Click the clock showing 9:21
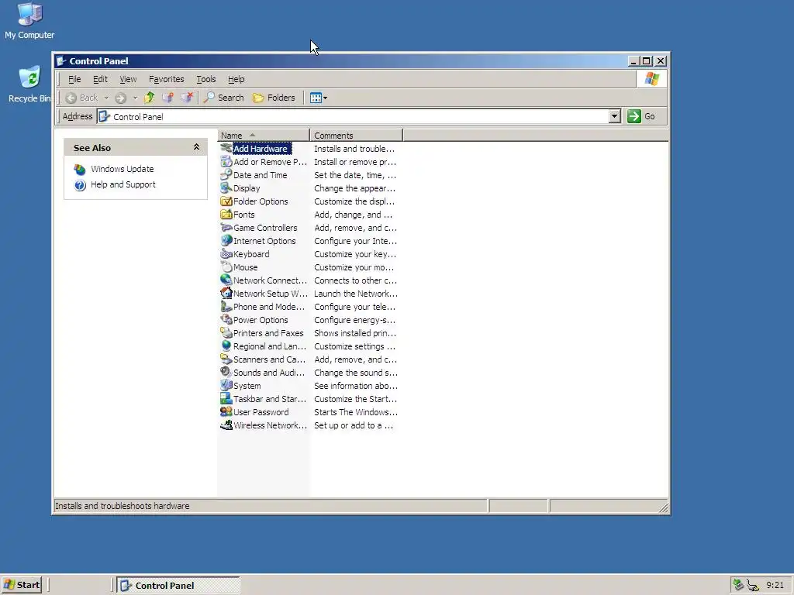The height and width of the screenshot is (595, 794). (775, 585)
